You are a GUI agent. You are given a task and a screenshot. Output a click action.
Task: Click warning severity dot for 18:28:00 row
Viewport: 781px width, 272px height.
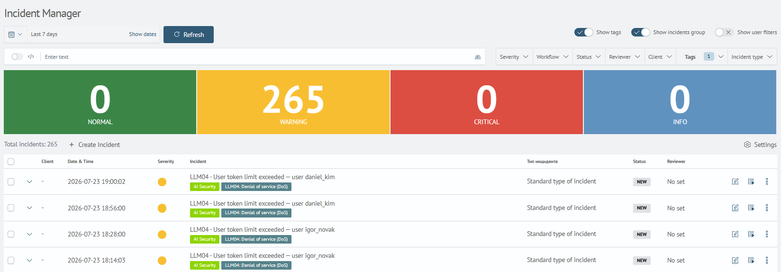[162, 235]
